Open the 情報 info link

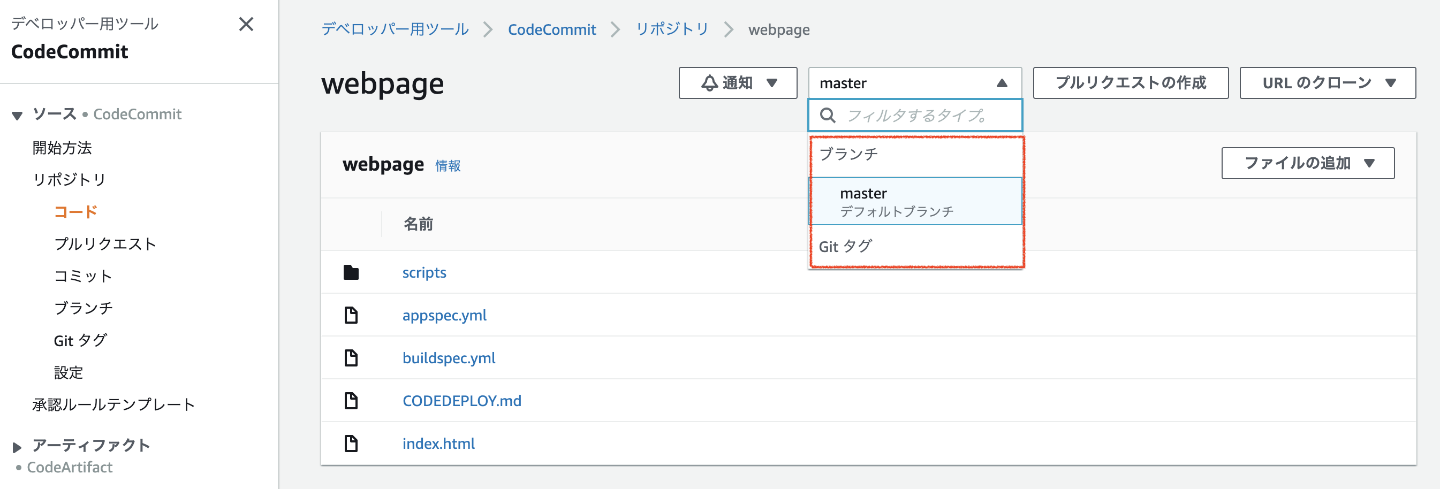[448, 166]
